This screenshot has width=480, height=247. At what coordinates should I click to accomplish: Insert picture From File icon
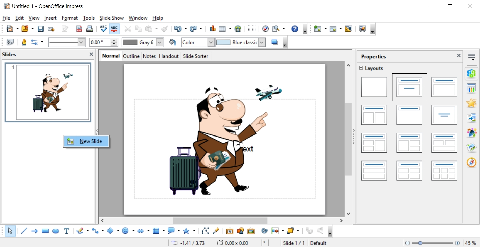tap(240, 231)
